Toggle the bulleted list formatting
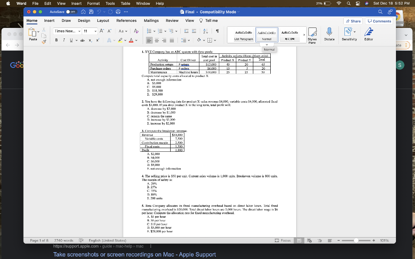Screen dimensions: 415x259 pos(150,31)
